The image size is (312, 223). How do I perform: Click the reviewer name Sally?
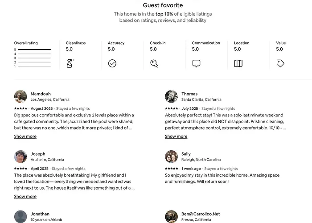pos(186,154)
